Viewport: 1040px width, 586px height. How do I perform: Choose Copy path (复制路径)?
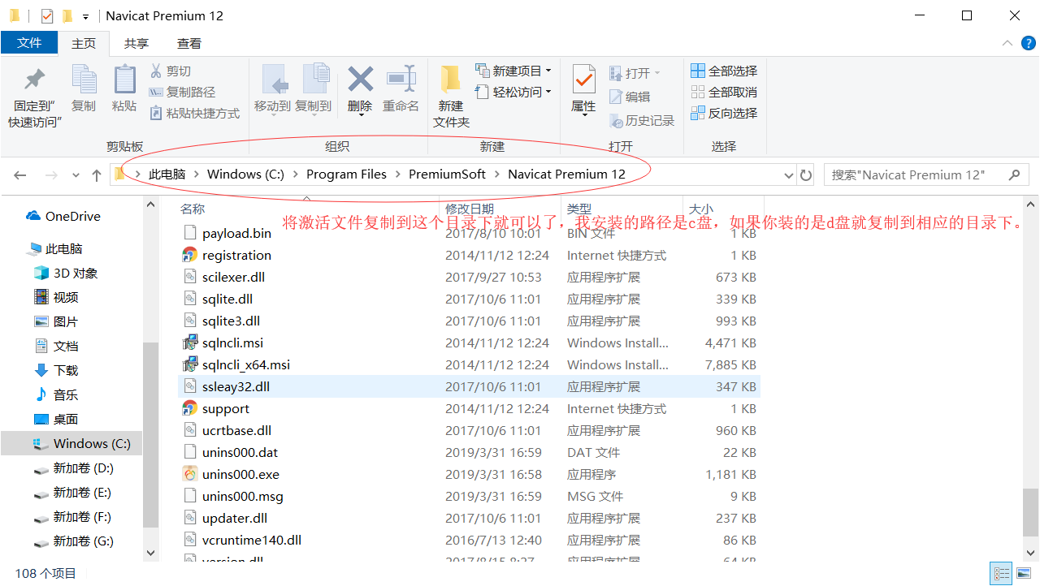click(x=183, y=93)
